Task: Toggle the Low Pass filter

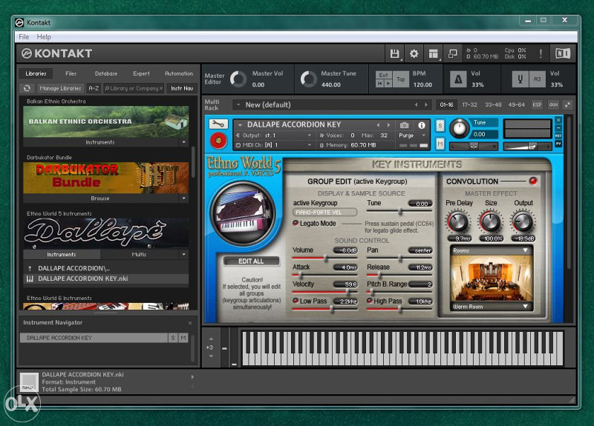Action: pyautogui.click(x=296, y=301)
